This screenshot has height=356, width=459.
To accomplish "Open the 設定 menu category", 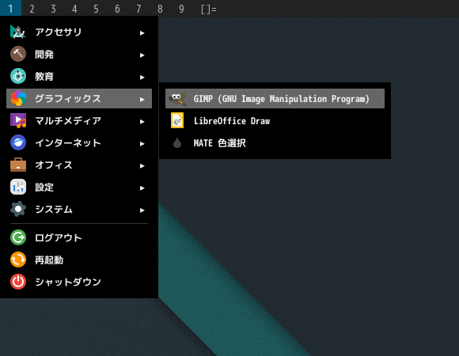I will [x=79, y=187].
